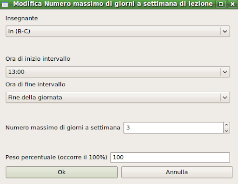Decrease maximum days per week with down arrow
Viewport: 238px width, 184px height.
point(226,131)
